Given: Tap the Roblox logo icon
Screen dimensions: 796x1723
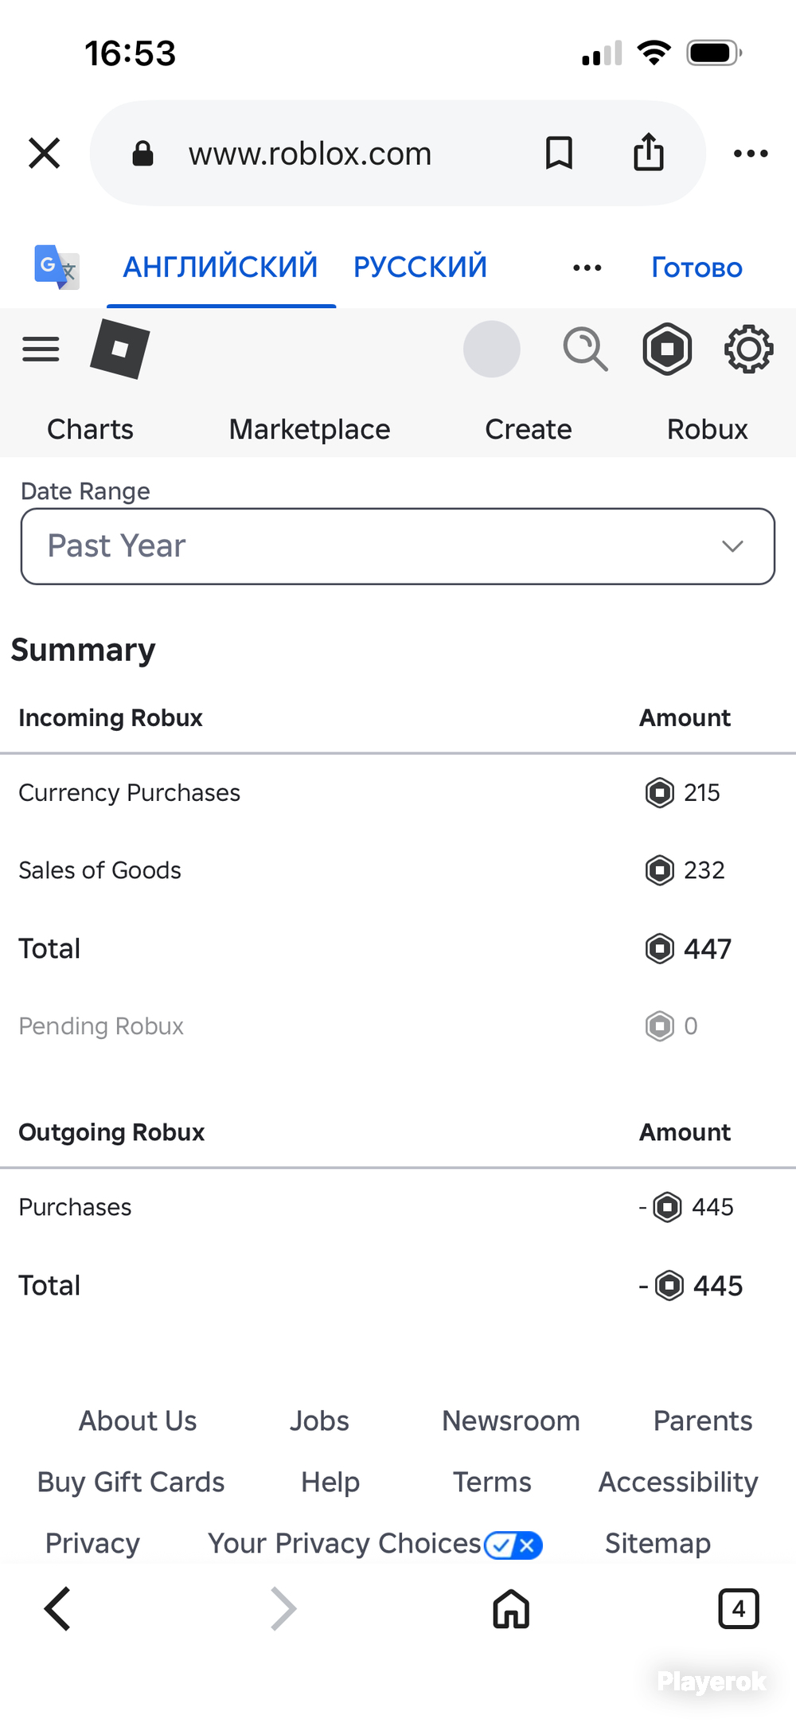Looking at the screenshot, I should coord(120,349).
